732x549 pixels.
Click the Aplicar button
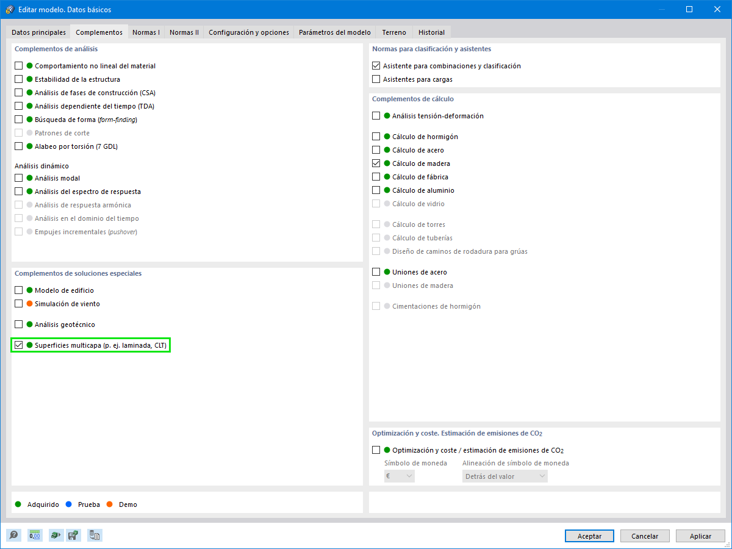(700, 536)
